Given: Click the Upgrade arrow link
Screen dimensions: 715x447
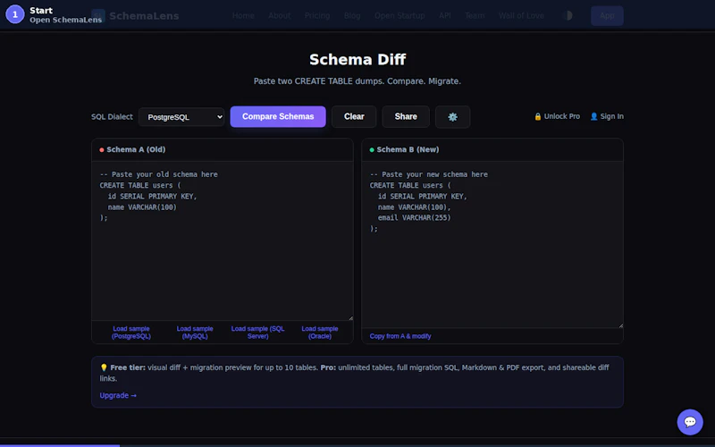Looking at the screenshot, I should coord(118,395).
